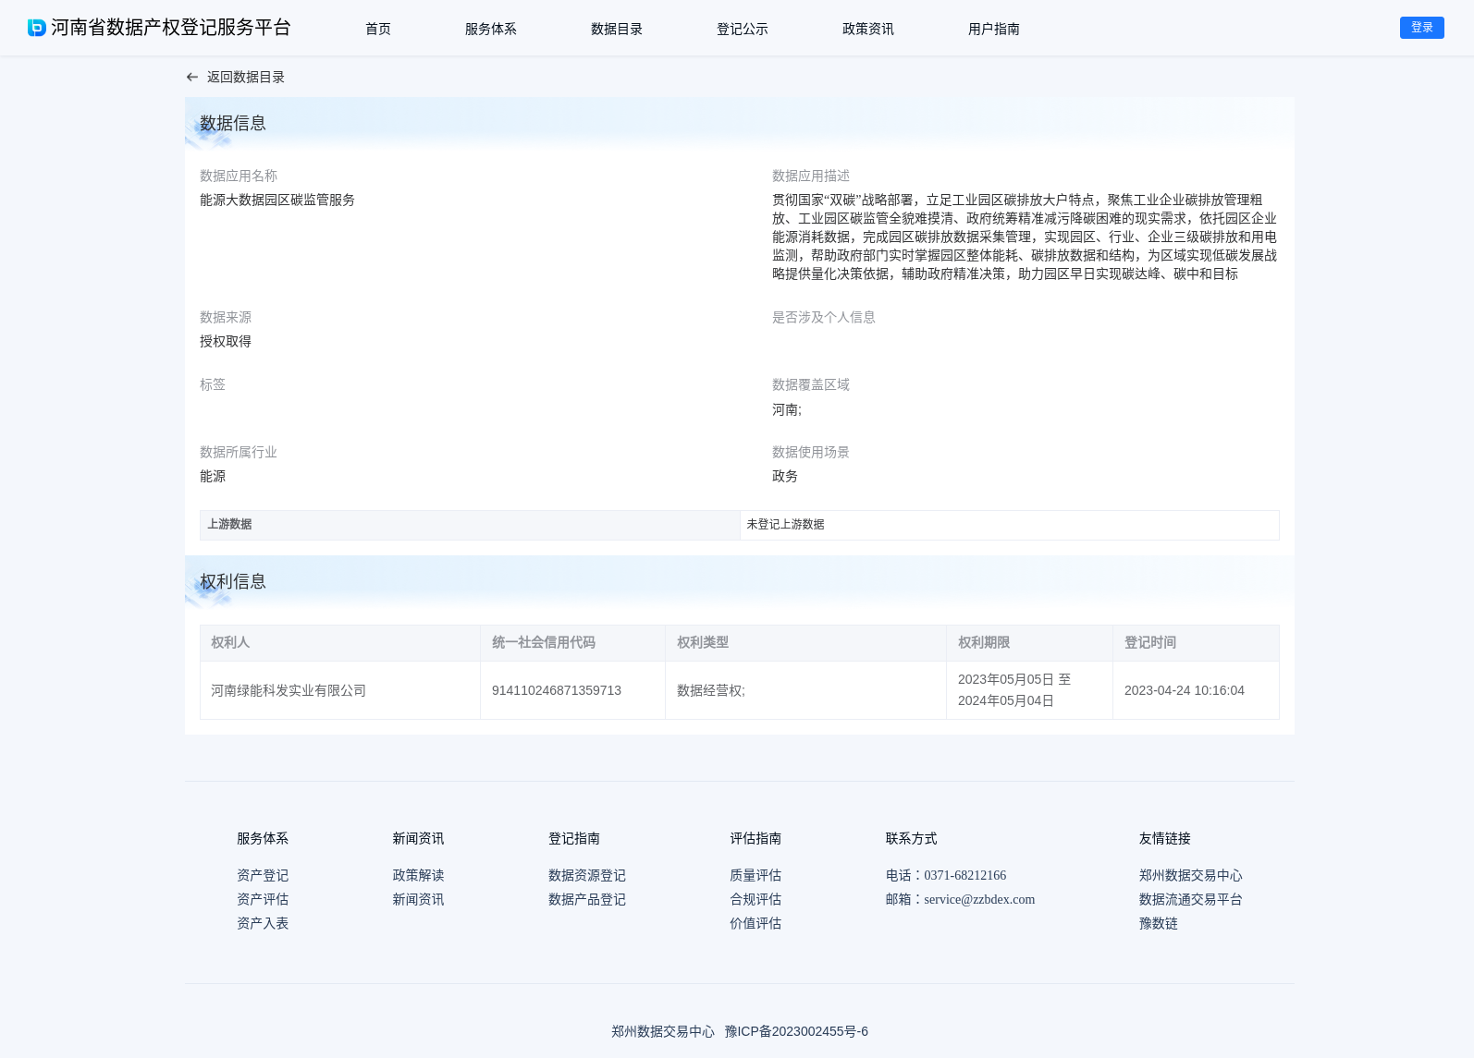Viewport: 1474px width, 1058px height.
Task: Click the 统一社会信用代码 column header
Action: coord(572,643)
